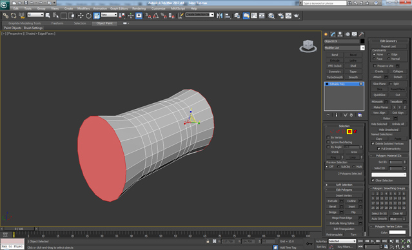
Task: Click the Select Object tool
Action: pos(48,15)
